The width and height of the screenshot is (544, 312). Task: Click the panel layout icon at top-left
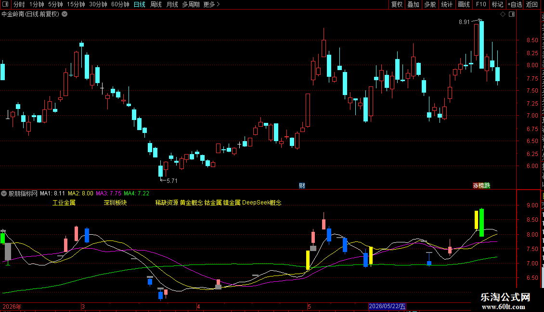click(x=5, y=4)
